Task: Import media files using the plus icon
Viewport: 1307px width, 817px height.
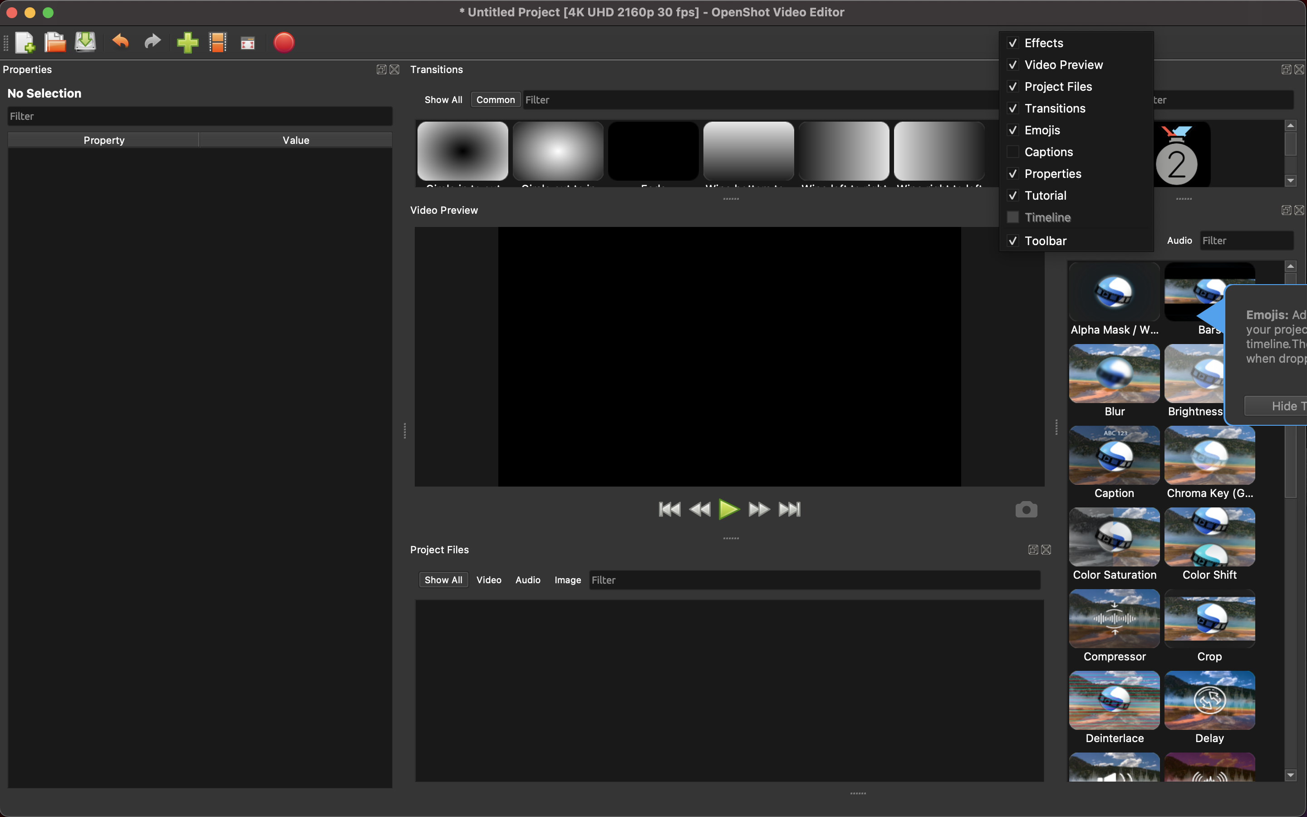Action: click(x=187, y=42)
